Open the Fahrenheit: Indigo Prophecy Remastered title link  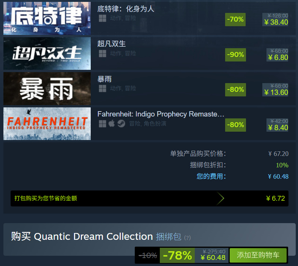(x=161, y=114)
